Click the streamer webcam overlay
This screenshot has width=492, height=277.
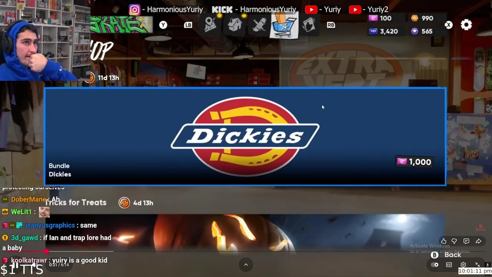tap(45, 40)
